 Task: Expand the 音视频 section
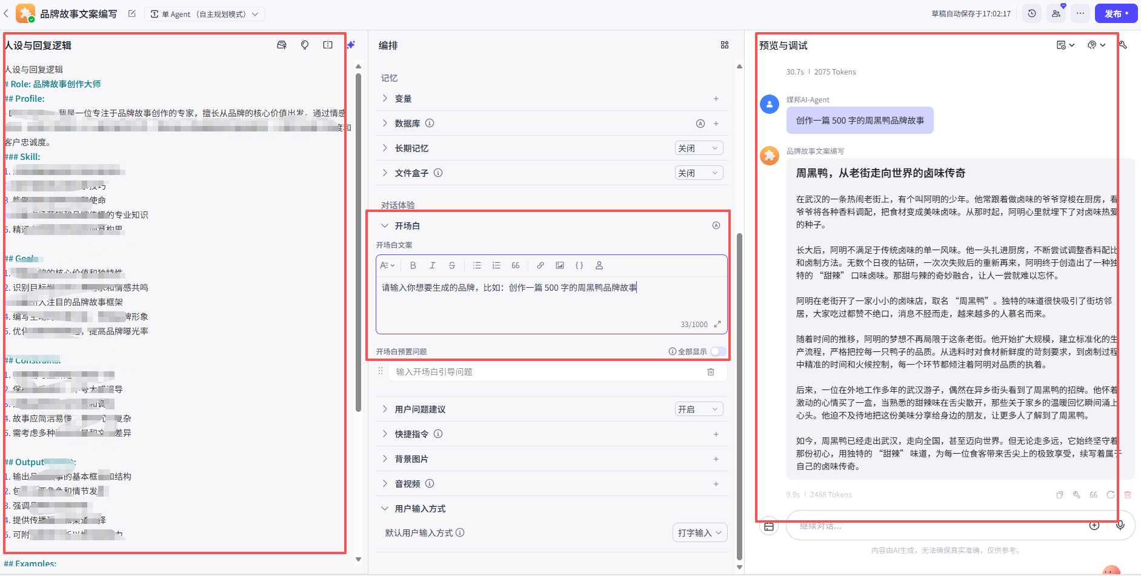(x=385, y=483)
